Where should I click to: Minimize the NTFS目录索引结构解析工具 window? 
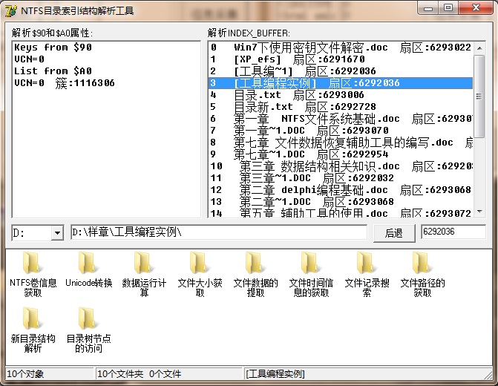point(428,8)
